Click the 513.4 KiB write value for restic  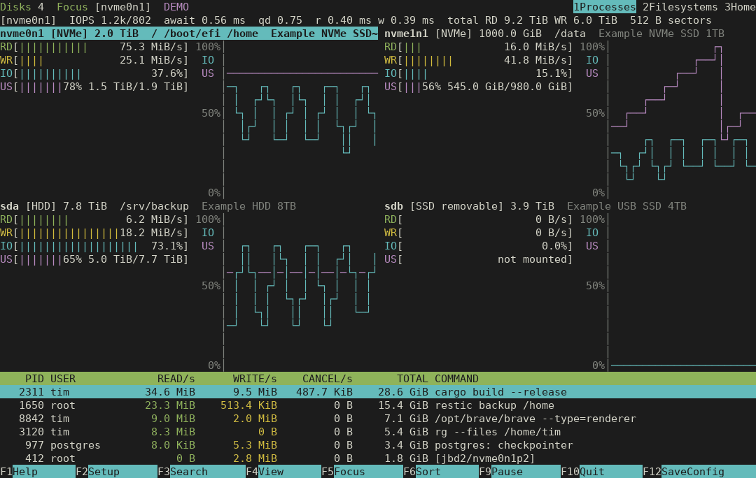pos(248,405)
